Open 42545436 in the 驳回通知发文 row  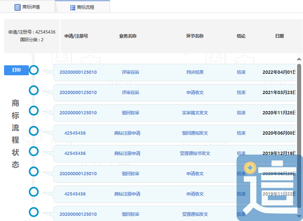tap(75, 133)
